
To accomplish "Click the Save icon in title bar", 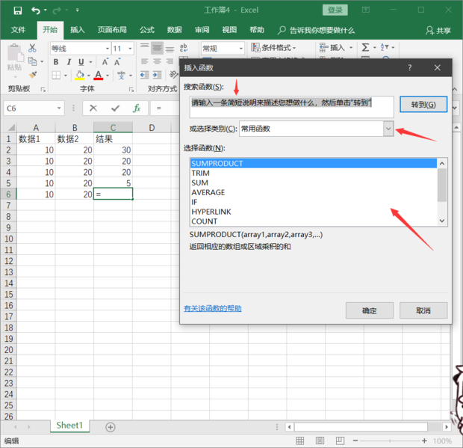I will pyautogui.click(x=16, y=10).
